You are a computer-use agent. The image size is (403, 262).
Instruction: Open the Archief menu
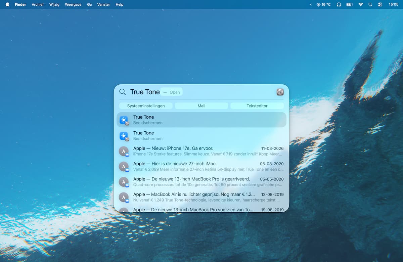tap(38, 4)
